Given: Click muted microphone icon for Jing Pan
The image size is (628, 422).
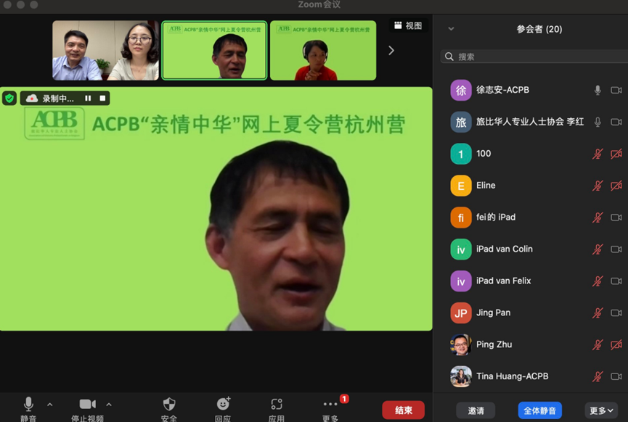Looking at the screenshot, I should tap(598, 313).
